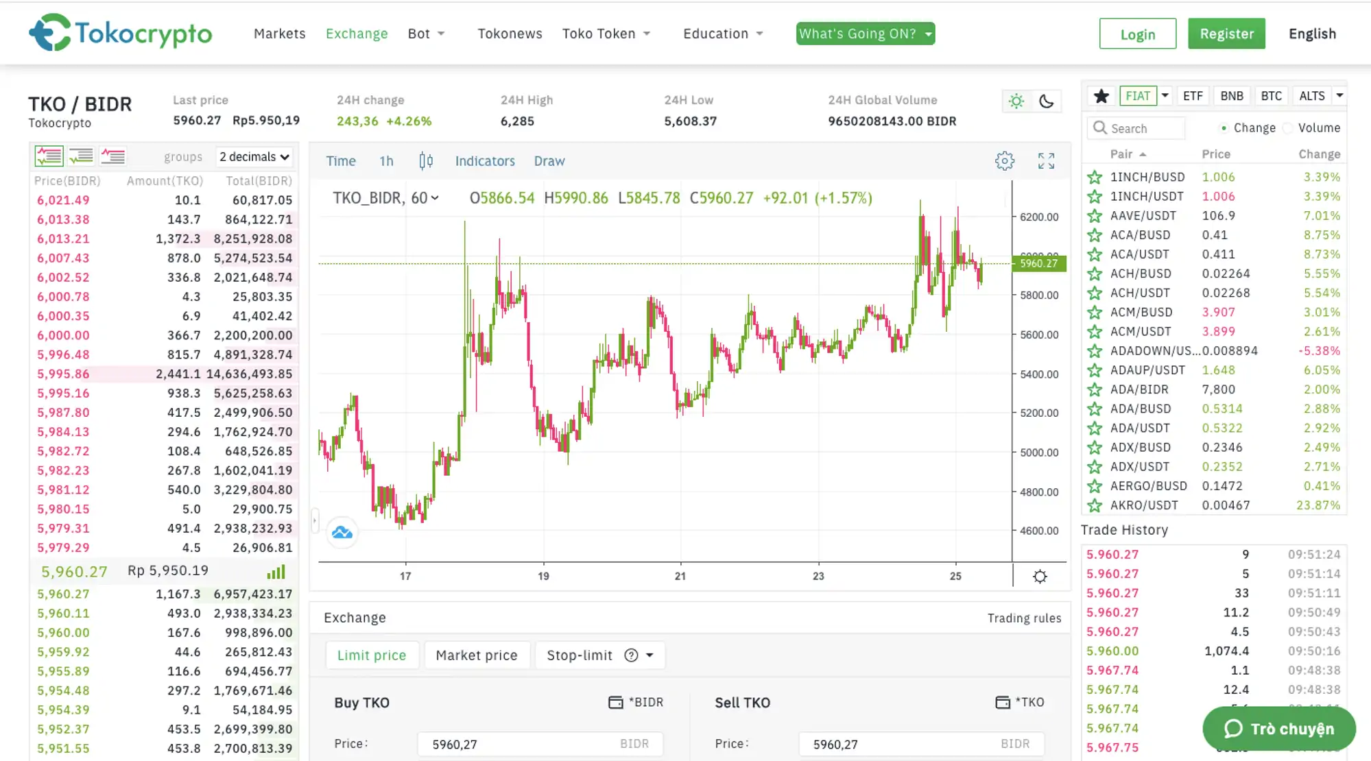Open What's Going ON? dropdown
The width and height of the screenshot is (1371, 761).
866,34
